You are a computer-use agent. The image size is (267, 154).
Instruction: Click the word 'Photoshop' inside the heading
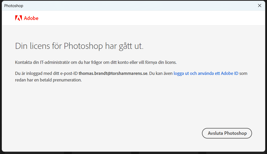point(83,46)
